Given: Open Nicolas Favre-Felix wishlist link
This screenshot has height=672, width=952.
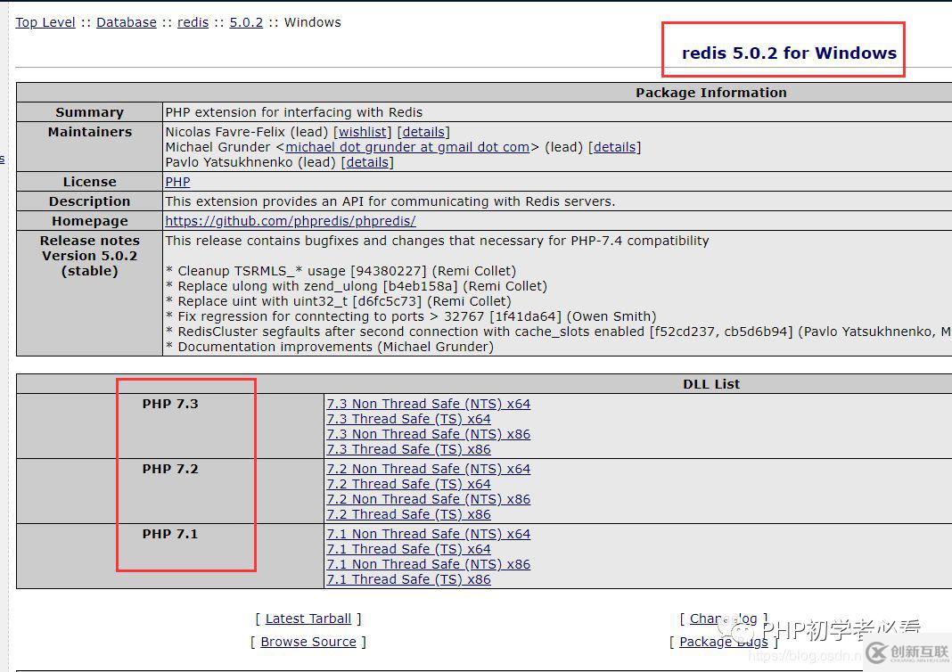Looking at the screenshot, I should pos(363,132).
